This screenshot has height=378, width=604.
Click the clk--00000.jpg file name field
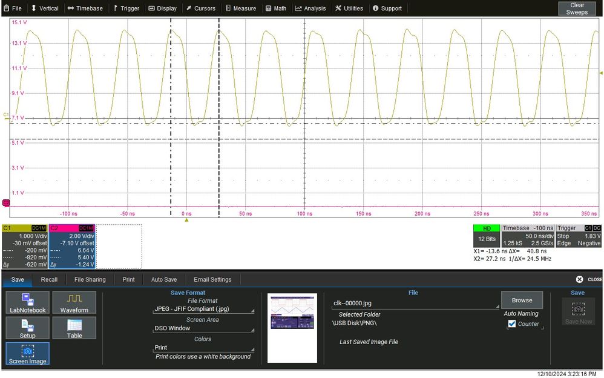click(416, 303)
